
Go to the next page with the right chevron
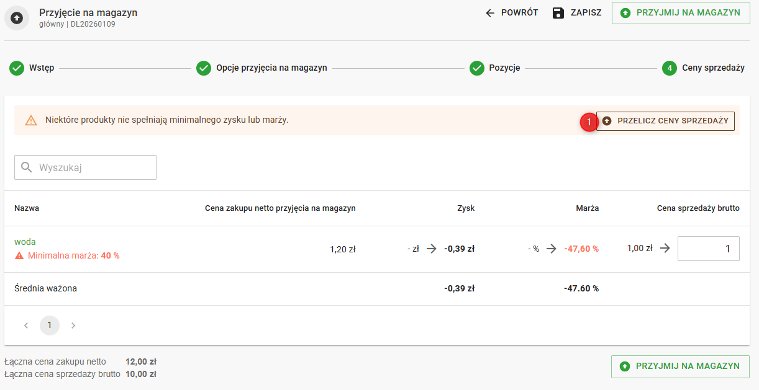pos(73,326)
